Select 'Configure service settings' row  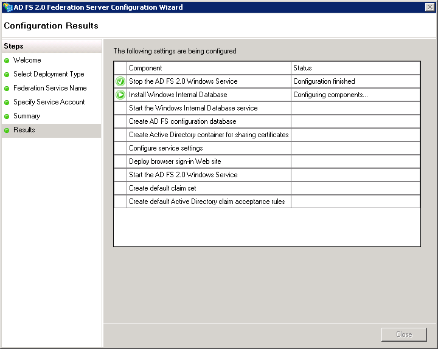(267, 148)
